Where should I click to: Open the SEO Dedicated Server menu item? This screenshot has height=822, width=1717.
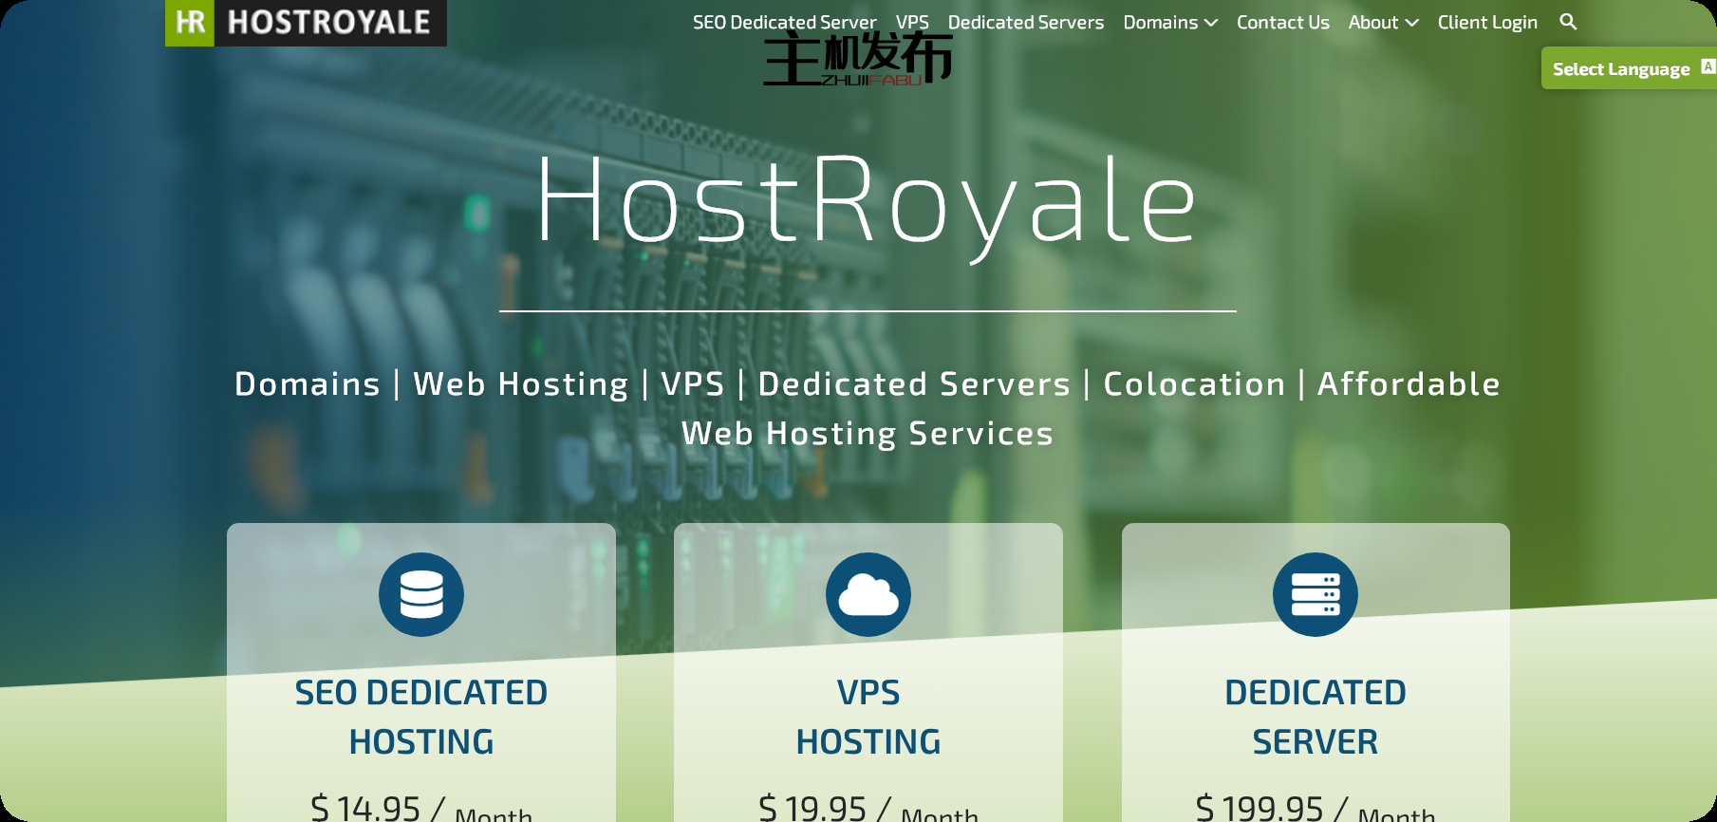(784, 22)
